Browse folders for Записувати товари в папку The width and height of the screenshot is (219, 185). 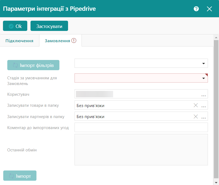tap(204, 107)
